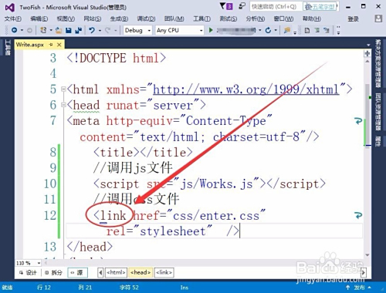The image size is (386, 293).
Task: Open the 工具(T) menu
Action: coord(201,19)
